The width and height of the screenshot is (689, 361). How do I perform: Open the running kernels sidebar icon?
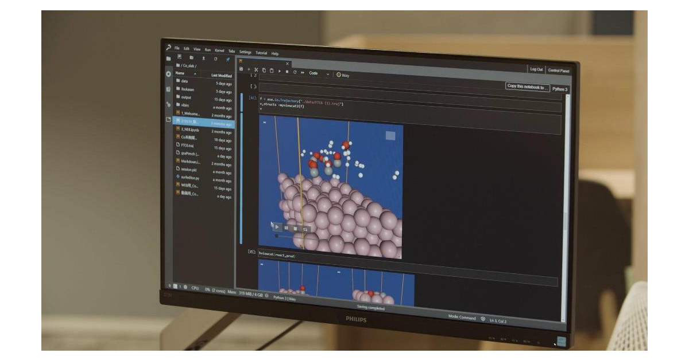tap(168, 74)
